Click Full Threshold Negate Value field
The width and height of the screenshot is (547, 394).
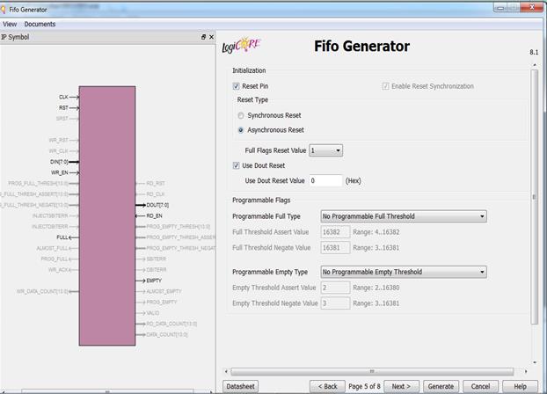335,248
